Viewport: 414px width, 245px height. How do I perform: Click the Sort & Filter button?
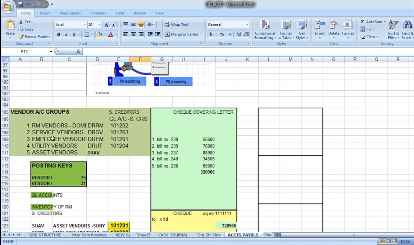(393, 30)
